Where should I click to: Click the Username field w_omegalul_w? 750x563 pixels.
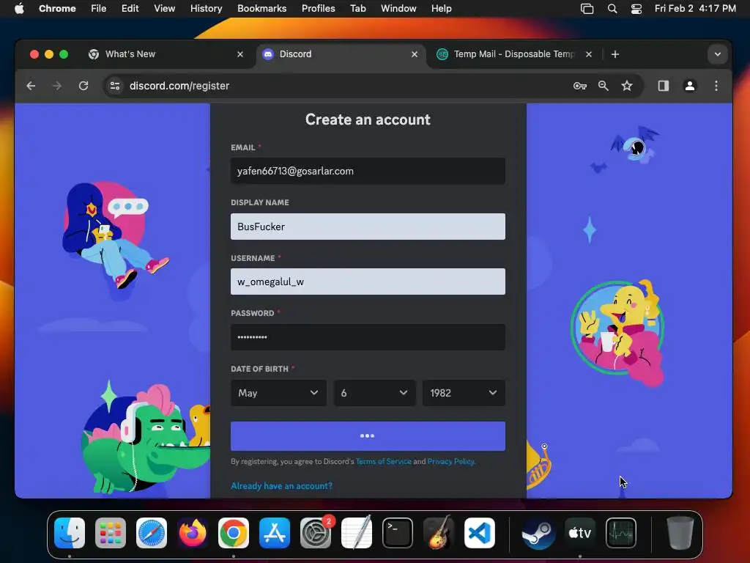tap(368, 281)
